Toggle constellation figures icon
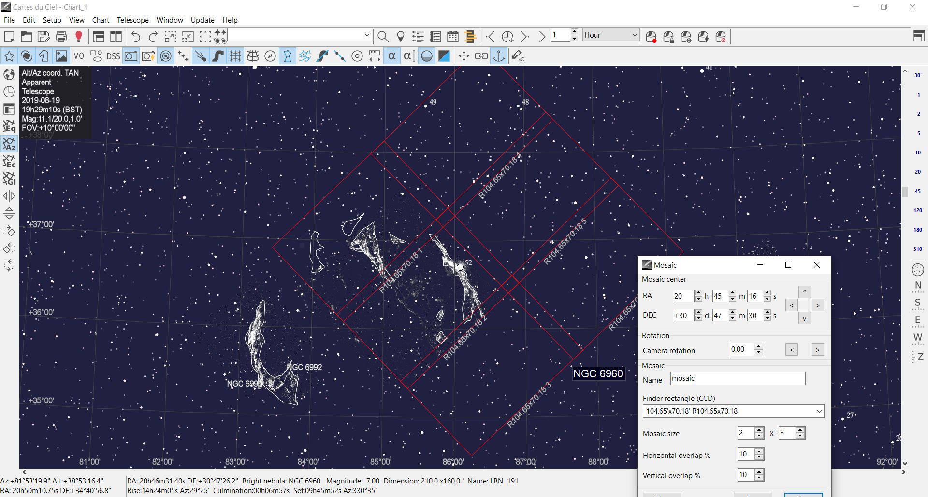This screenshot has height=497, width=928. point(288,56)
